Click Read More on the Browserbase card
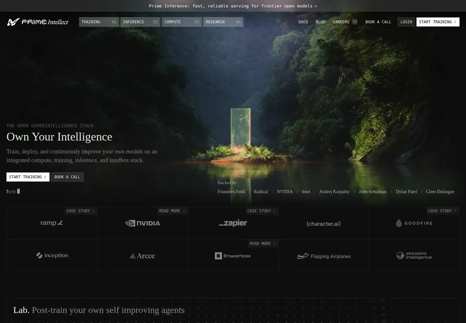 (x=263, y=244)
